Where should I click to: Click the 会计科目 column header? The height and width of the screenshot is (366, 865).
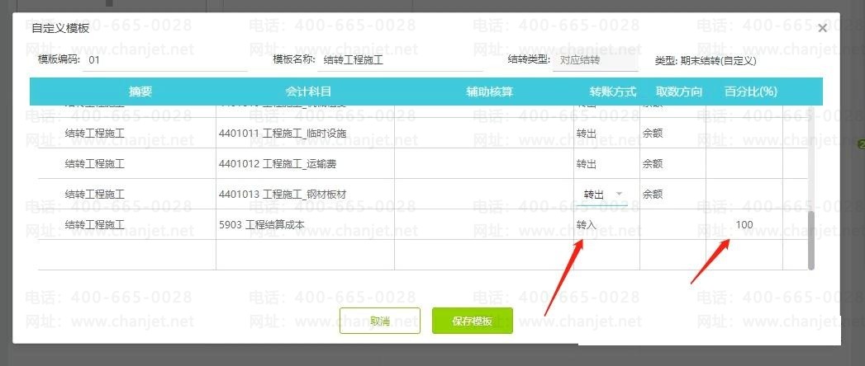(308, 91)
